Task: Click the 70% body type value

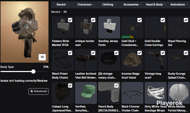Action: click(46, 67)
